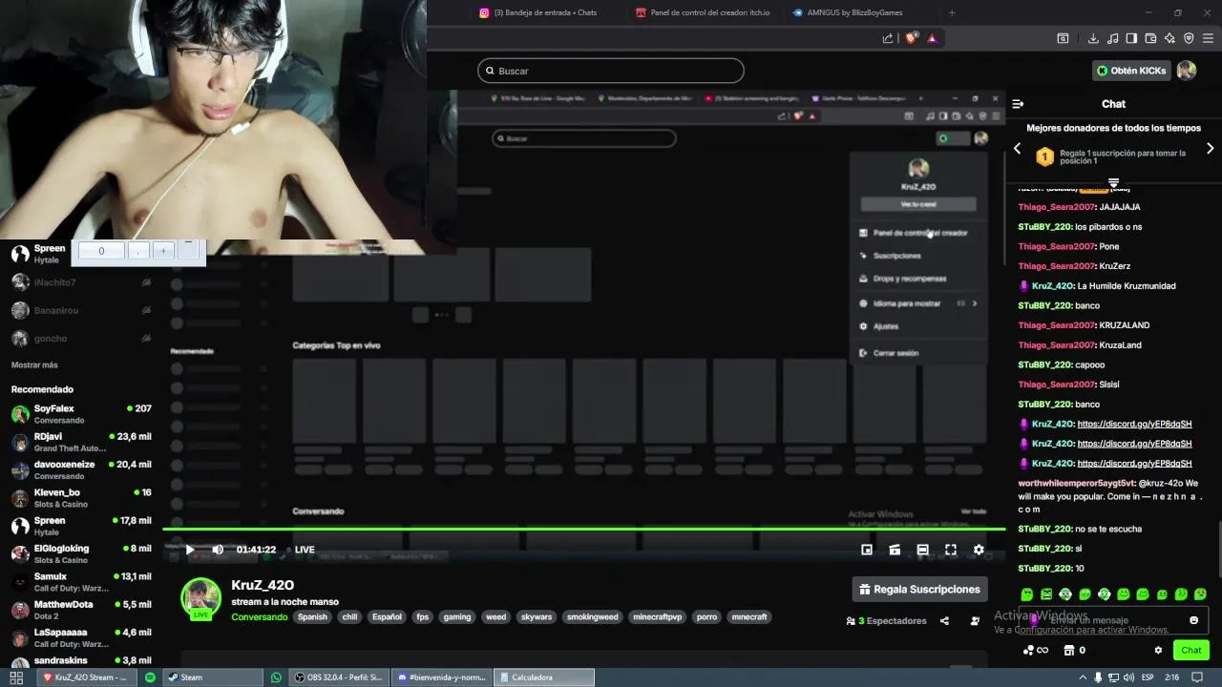The image size is (1222, 687).
Task: Open the icon right of share
Action: [975, 621]
